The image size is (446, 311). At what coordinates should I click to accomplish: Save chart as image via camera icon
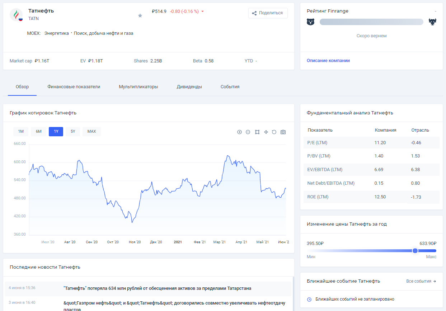(x=283, y=132)
